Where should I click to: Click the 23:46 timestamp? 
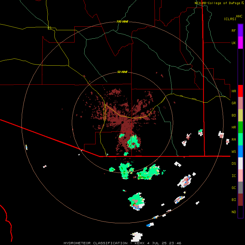pos(175,243)
